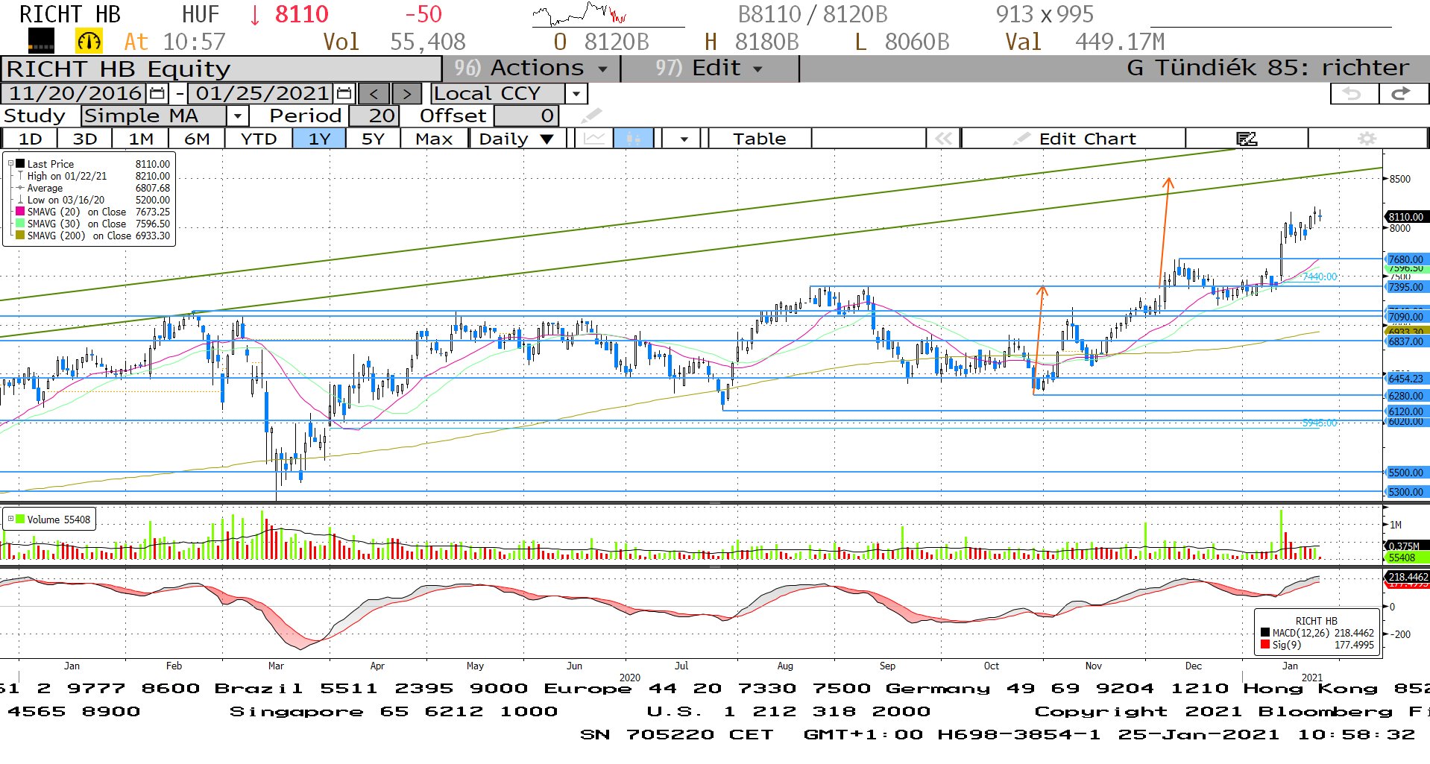Image resolution: width=1430 pixels, height=764 pixels.
Task: Select the line chart type icon
Action: [x=594, y=139]
